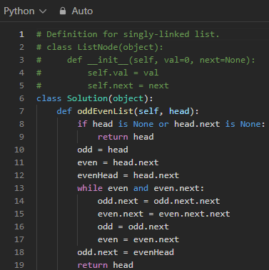Click 'odd = head' on line 10
The height and width of the screenshot is (270, 269).
pos(103,150)
